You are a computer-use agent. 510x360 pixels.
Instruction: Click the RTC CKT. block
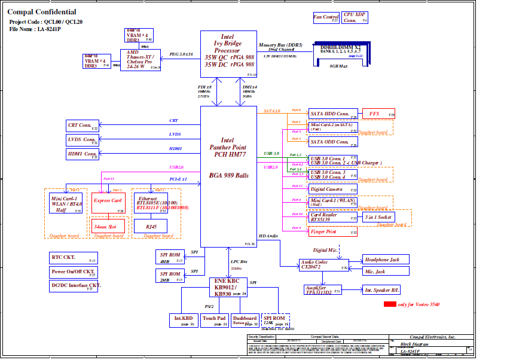point(74,258)
